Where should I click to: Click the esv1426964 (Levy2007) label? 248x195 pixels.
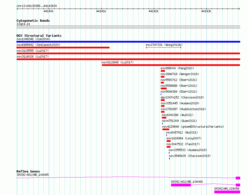[184, 138]
